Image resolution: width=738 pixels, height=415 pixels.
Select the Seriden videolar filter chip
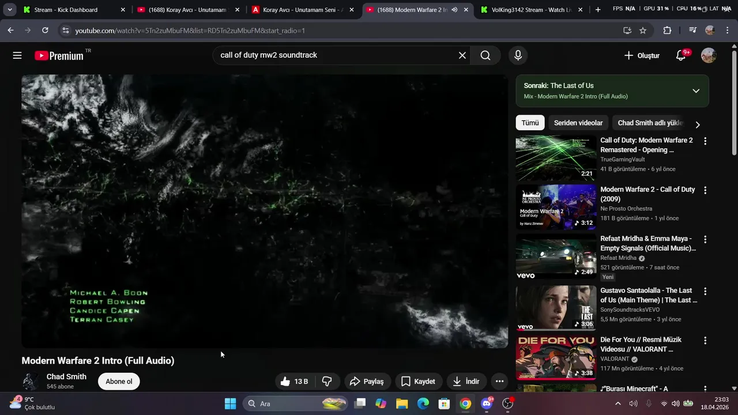point(578,123)
